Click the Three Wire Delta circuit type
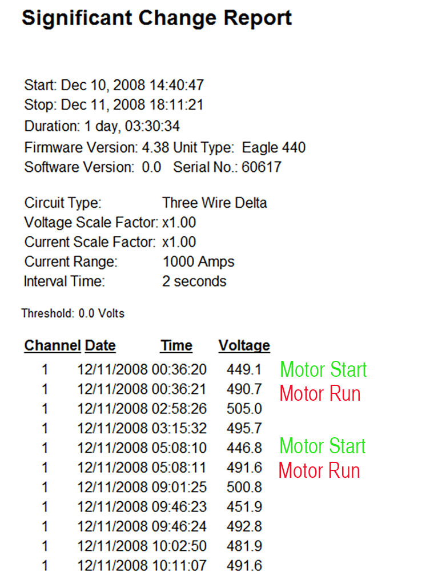The width and height of the screenshot is (446, 576). tap(214, 203)
